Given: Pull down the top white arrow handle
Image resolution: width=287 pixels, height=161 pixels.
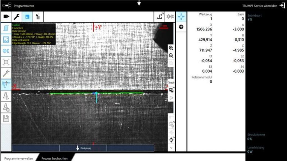Looking at the screenshot, I should 139,3.
